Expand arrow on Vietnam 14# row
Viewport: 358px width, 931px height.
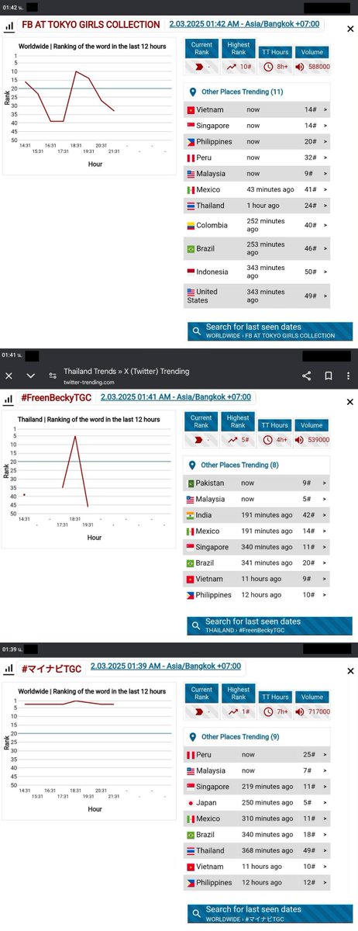tap(325, 110)
